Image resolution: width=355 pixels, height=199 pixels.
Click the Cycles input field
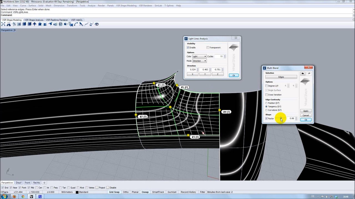tap(219, 56)
